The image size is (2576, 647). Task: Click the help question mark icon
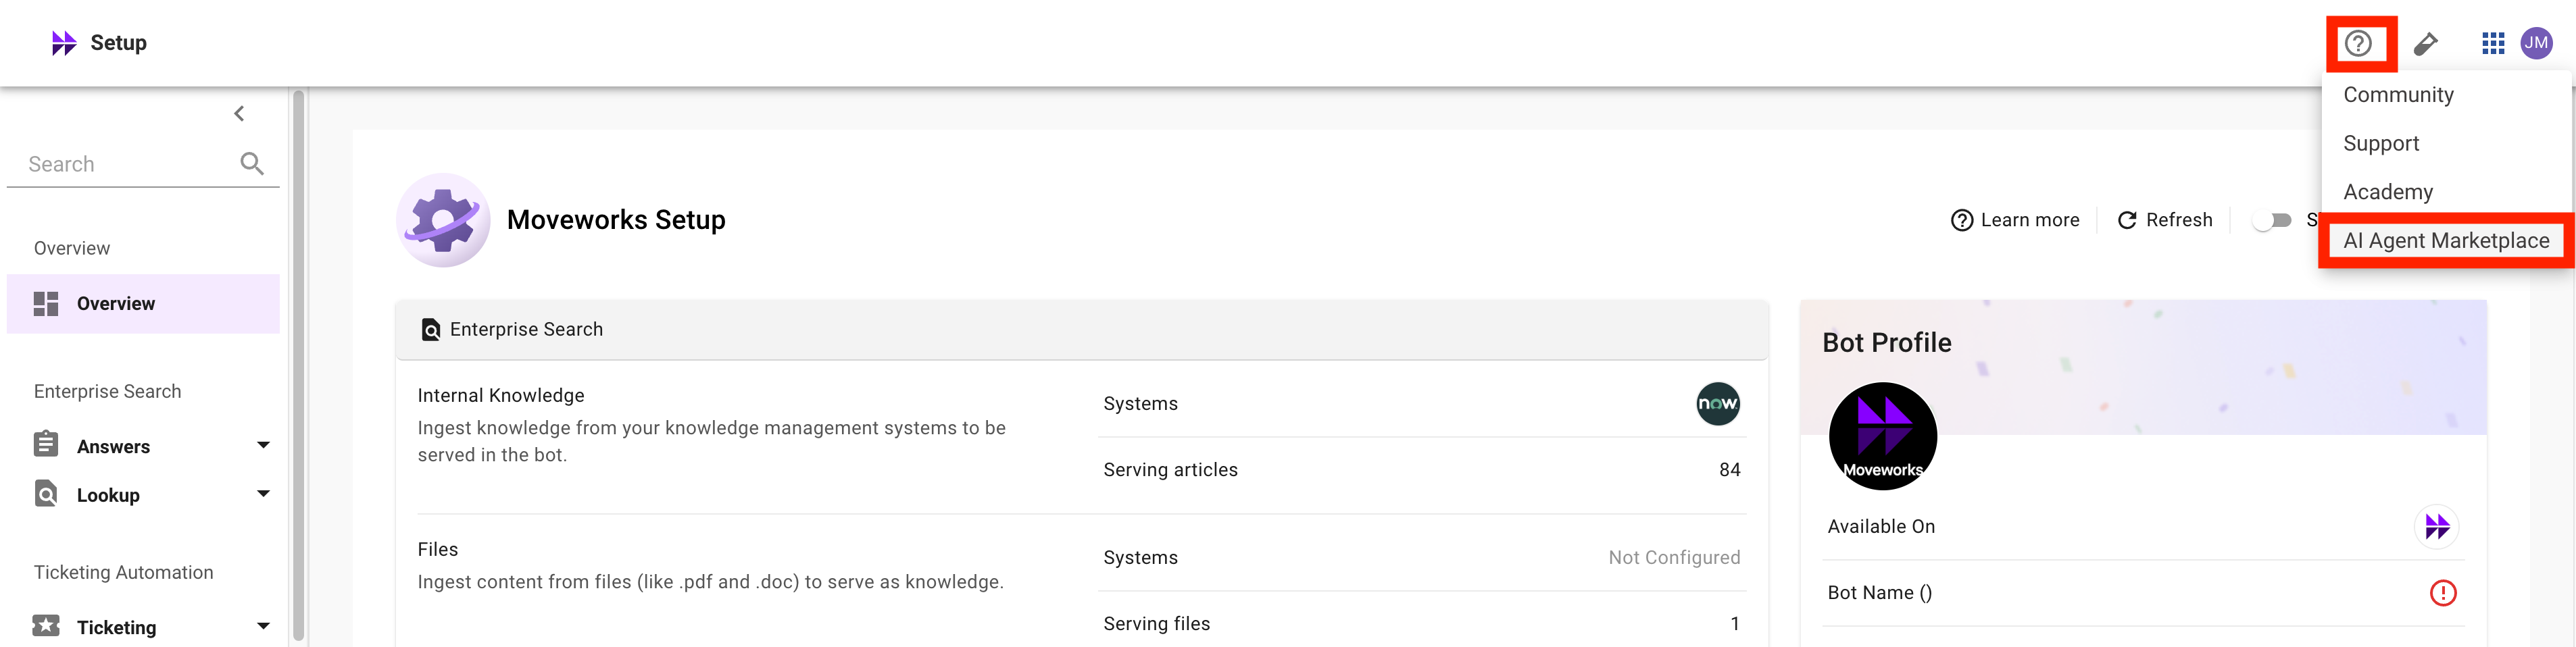coord(2358,44)
